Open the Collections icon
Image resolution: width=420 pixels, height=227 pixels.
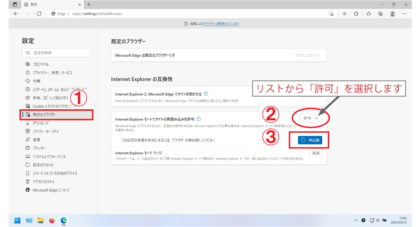click(x=380, y=14)
